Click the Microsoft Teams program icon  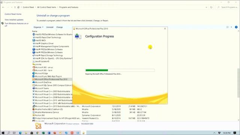click(33, 88)
